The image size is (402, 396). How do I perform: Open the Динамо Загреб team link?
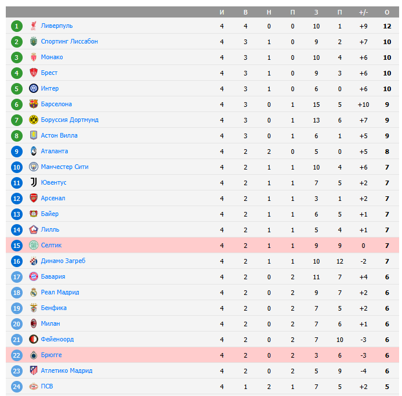point(63,261)
